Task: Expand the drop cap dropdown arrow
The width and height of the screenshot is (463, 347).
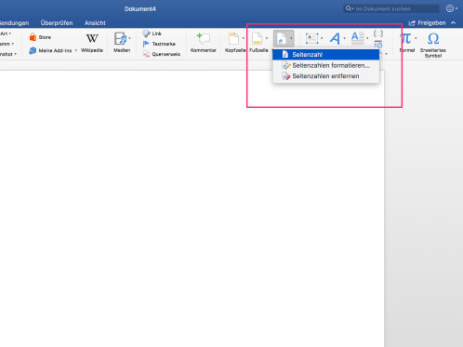Action: [x=367, y=38]
